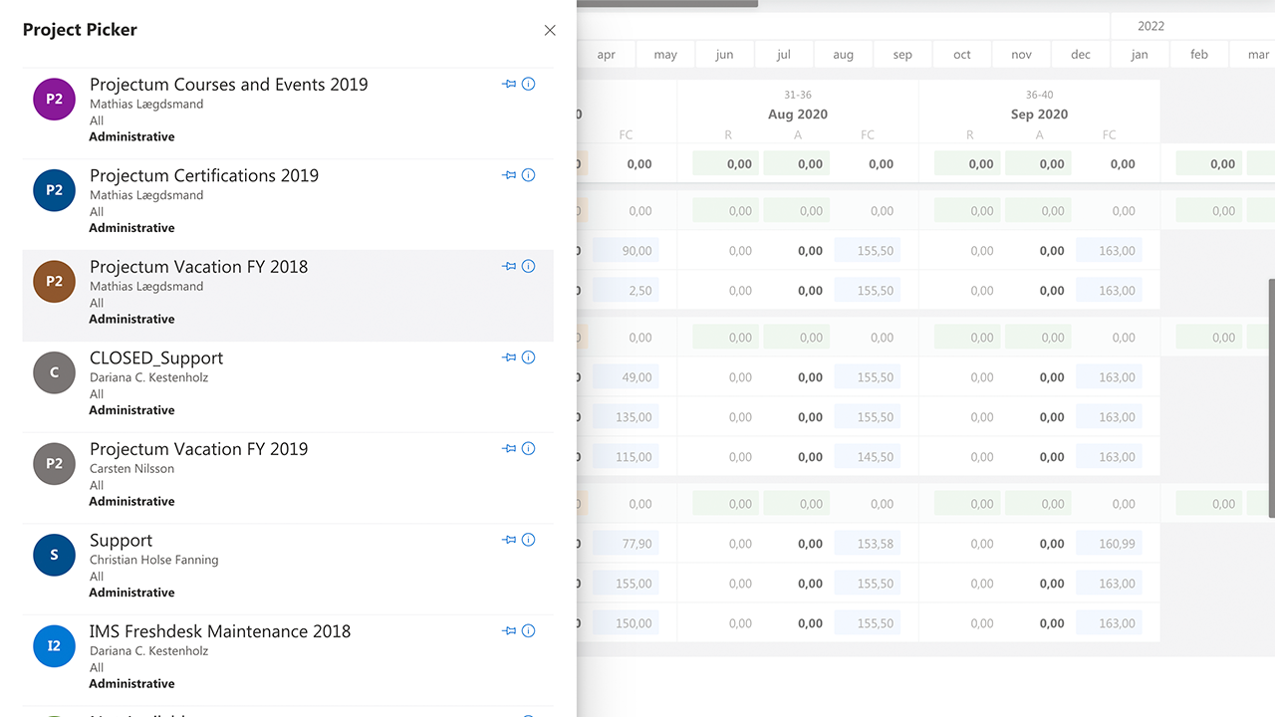Pin the CLOSED_Support project
The height and width of the screenshot is (717, 1275).
[x=509, y=358]
